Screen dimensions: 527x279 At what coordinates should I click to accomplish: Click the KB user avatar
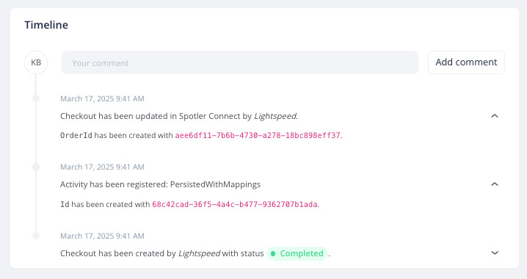click(x=36, y=62)
